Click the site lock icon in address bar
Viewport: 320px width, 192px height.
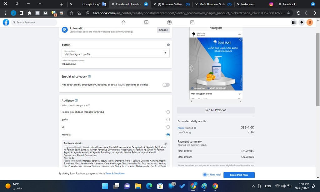[288, 13]
